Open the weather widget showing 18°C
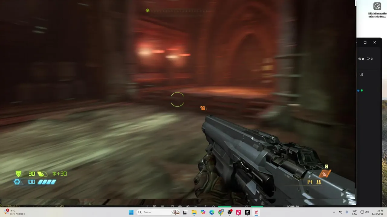This screenshot has width=387, height=217. pos(15,212)
